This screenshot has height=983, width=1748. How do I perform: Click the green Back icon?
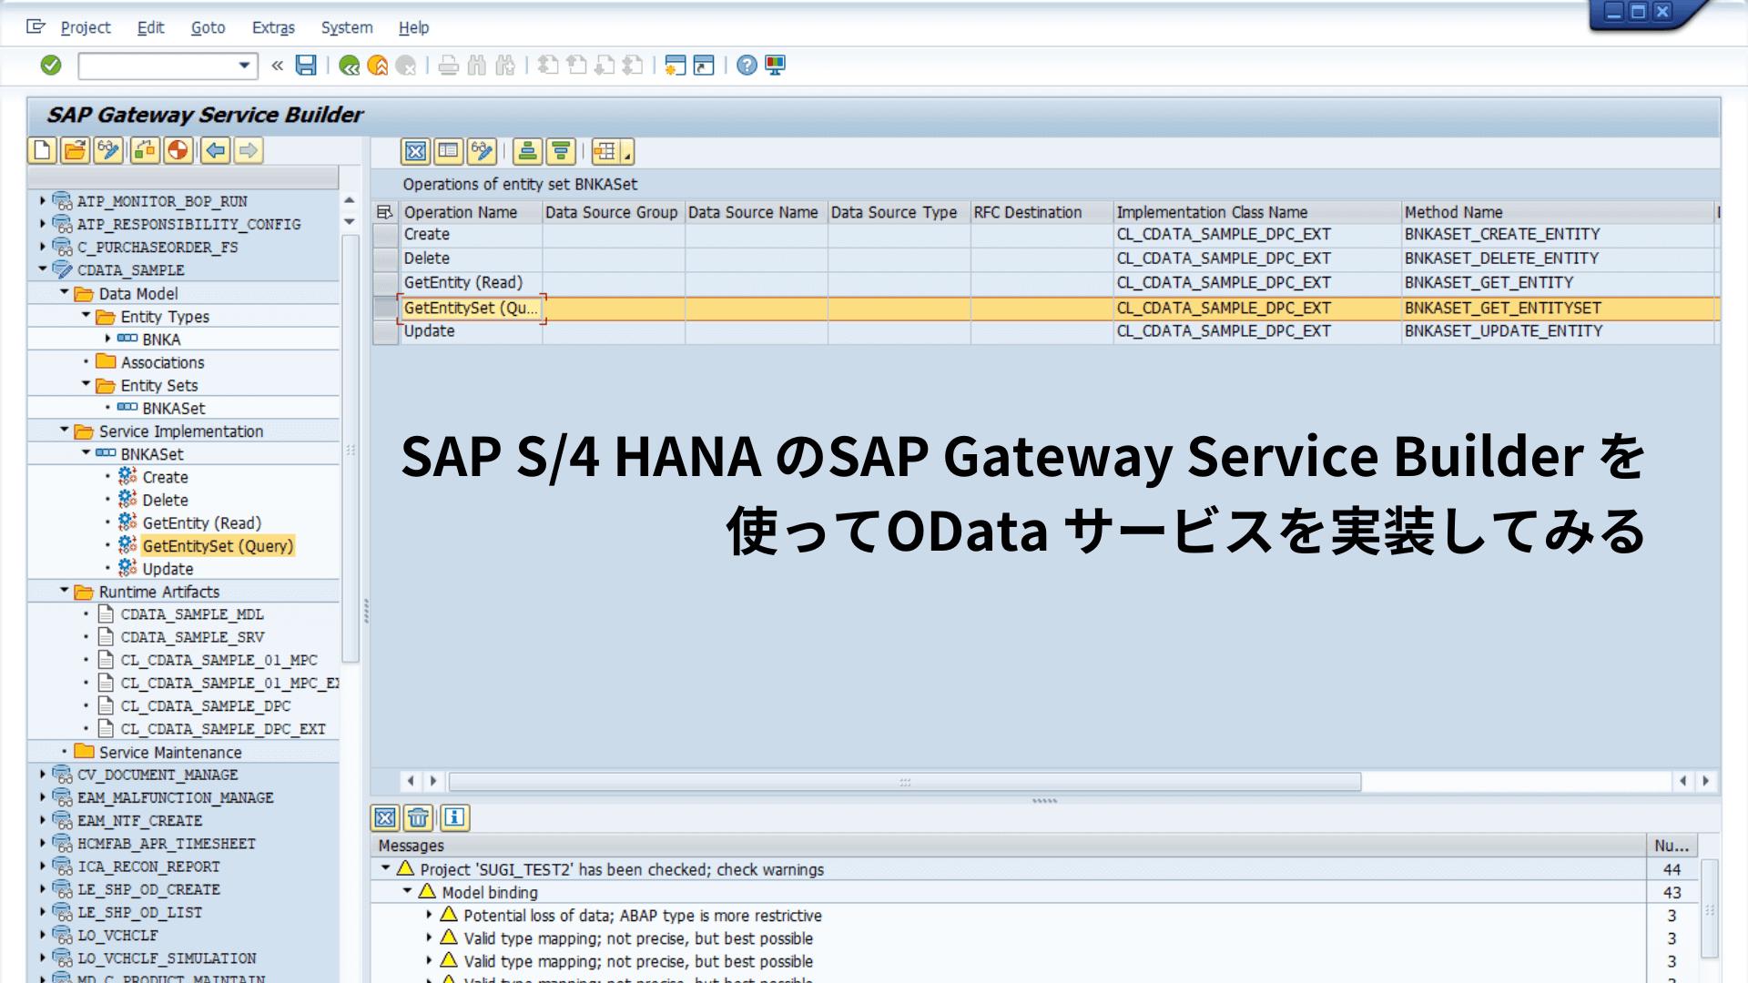point(349,65)
